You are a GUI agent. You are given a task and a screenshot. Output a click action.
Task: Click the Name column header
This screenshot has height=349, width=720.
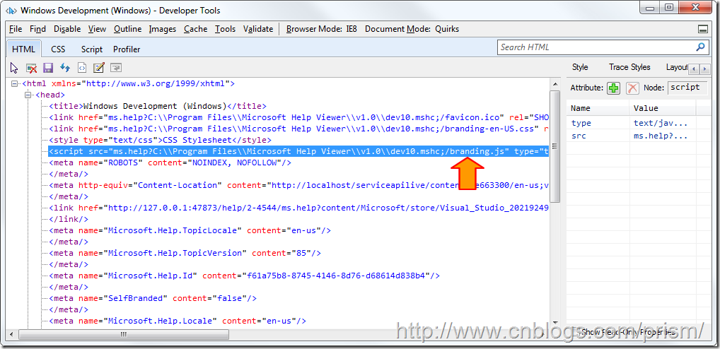598,108
